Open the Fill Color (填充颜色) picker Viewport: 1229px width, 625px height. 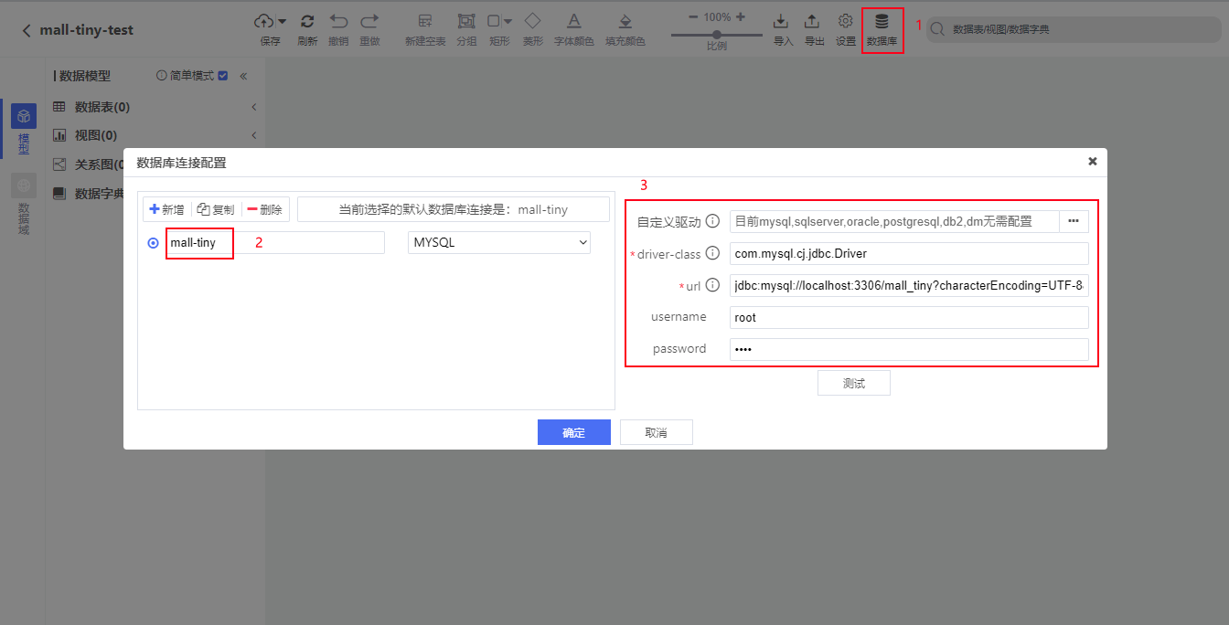(x=625, y=20)
